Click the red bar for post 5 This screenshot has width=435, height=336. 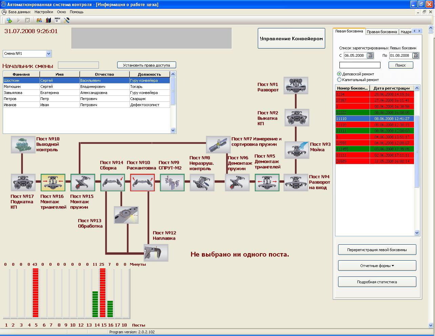click(35, 293)
